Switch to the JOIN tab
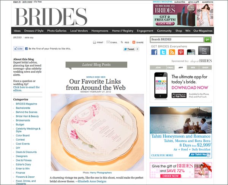Viewport: 228px width, 185px height. click(x=158, y=68)
